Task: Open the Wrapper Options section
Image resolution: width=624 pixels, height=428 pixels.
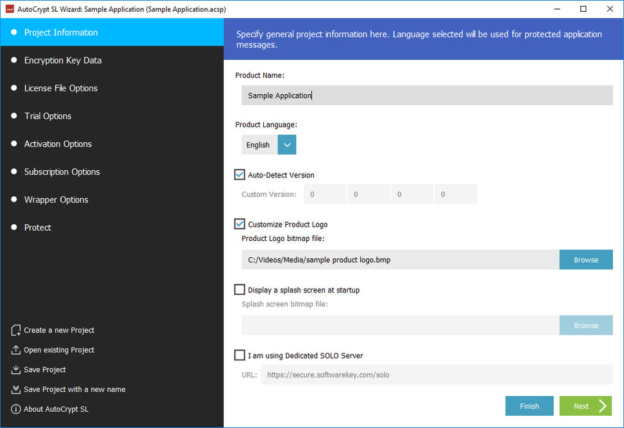Action: (56, 200)
